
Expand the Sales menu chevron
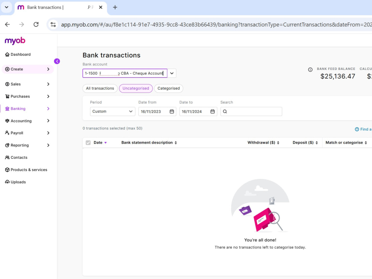click(x=48, y=84)
